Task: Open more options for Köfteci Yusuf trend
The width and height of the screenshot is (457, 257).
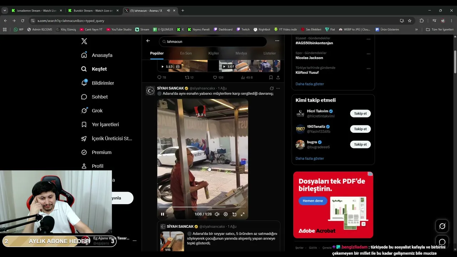Action: pos(368,69)
